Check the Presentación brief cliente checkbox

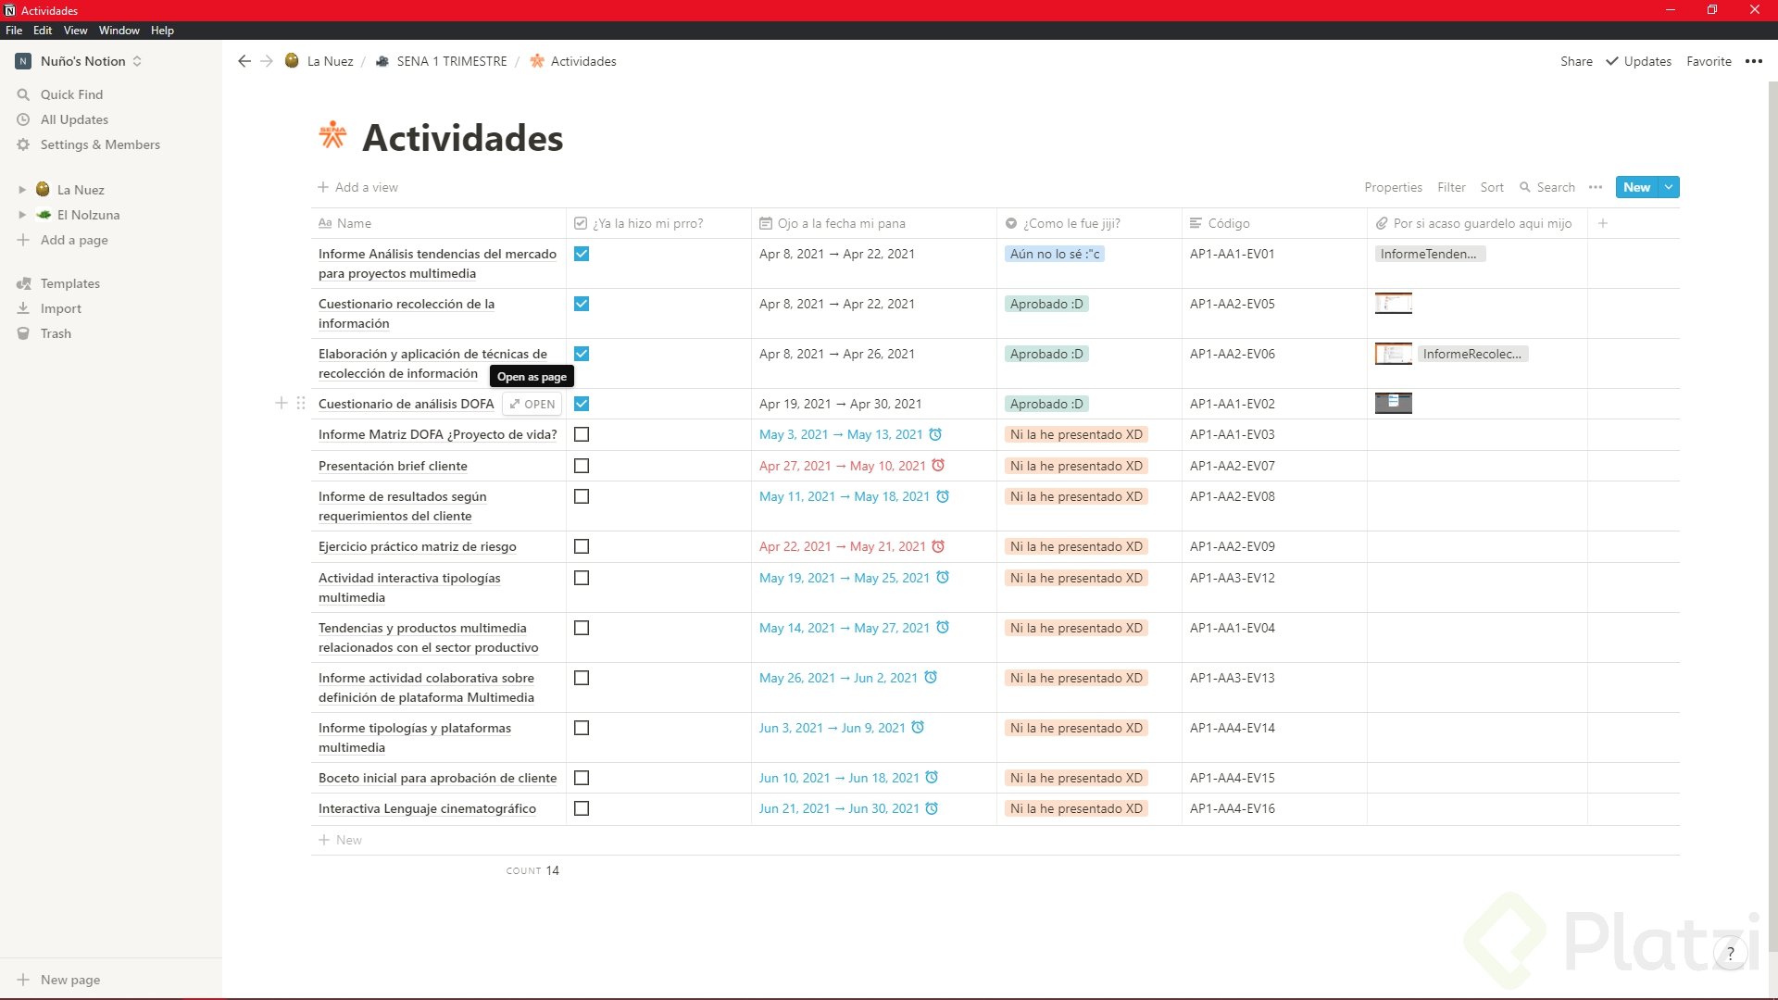(582, 466)
